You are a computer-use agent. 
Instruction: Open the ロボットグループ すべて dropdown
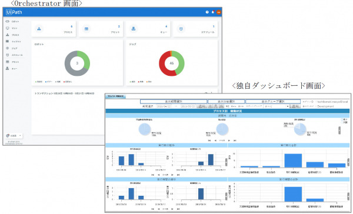coord(277,106)
